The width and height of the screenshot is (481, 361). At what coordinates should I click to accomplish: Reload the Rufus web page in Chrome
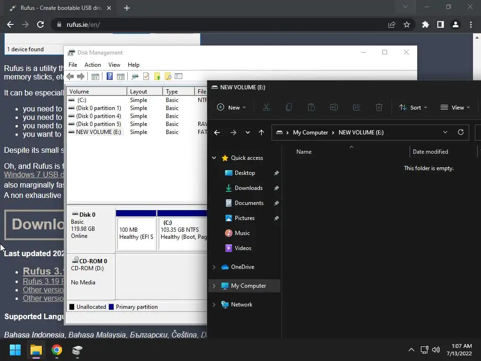(x=40, y=24)
